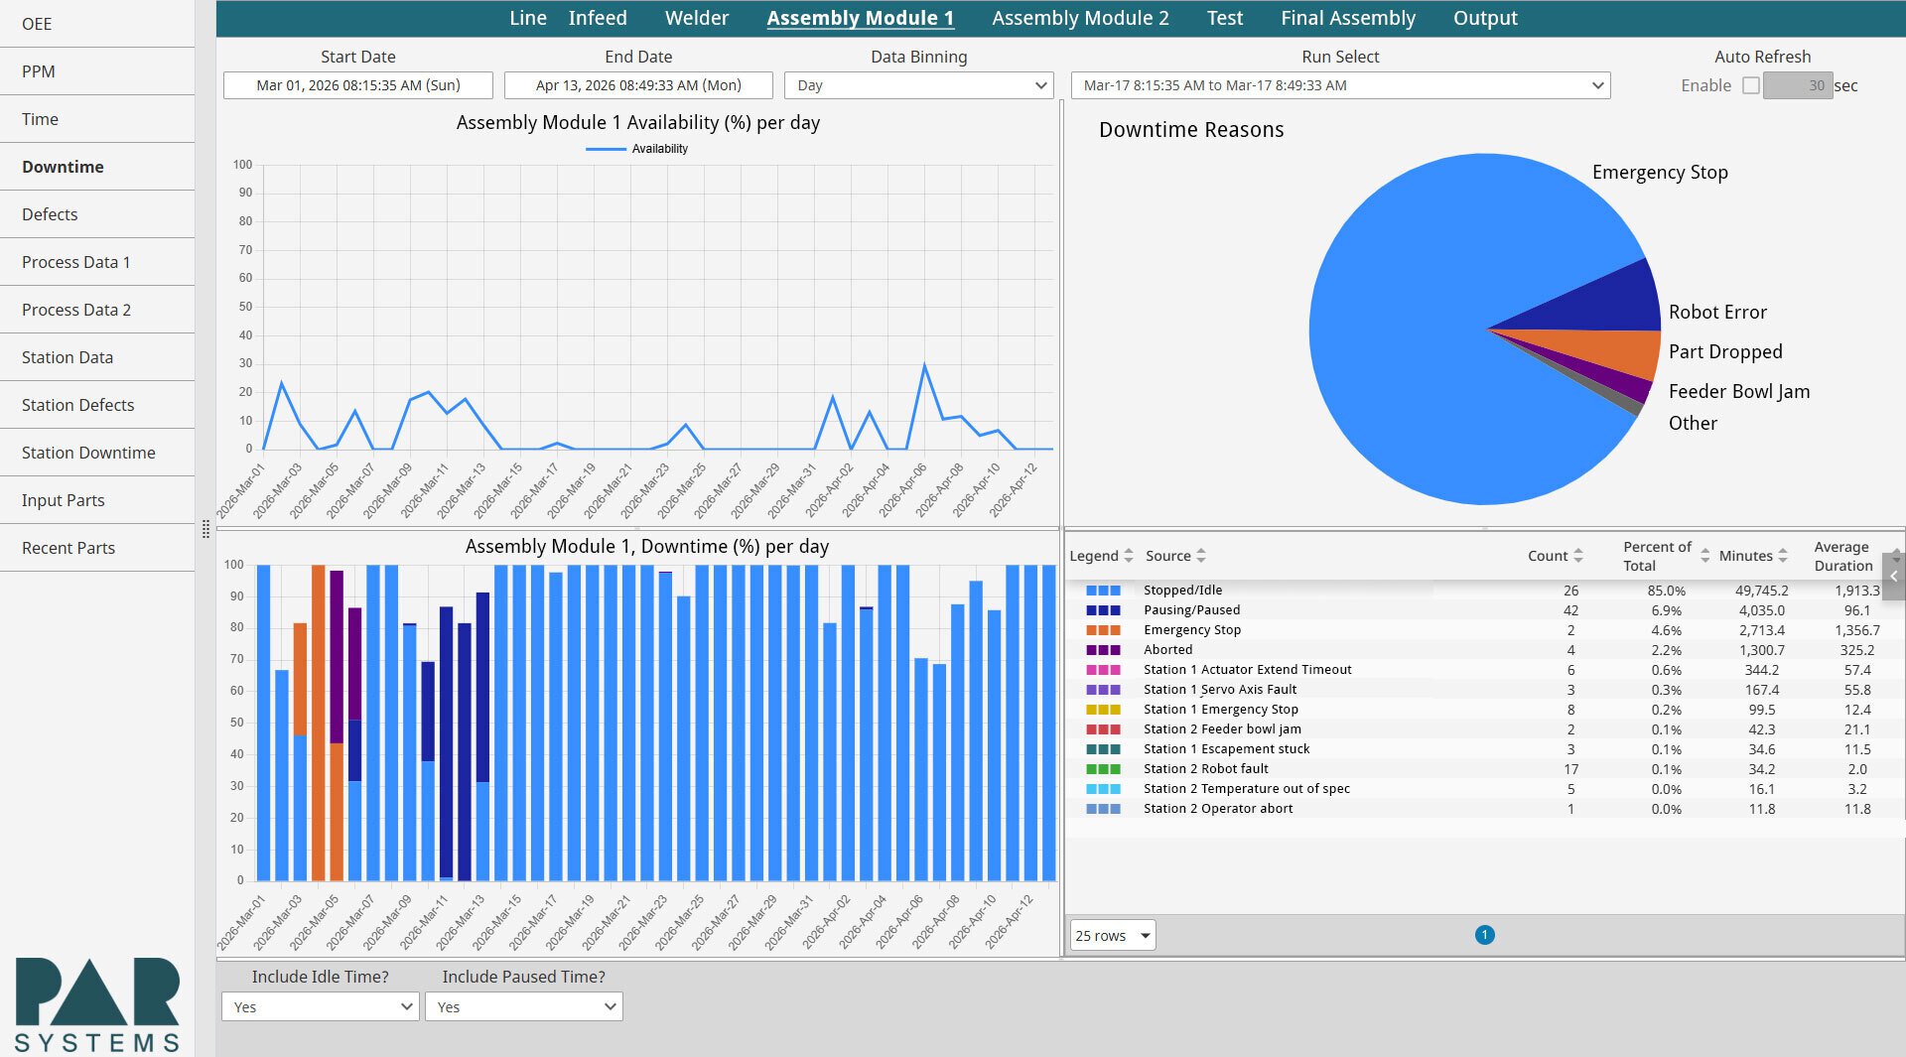Open the Data Binning dropdown
1906x1057 pixels.
(x=918, y=85)
